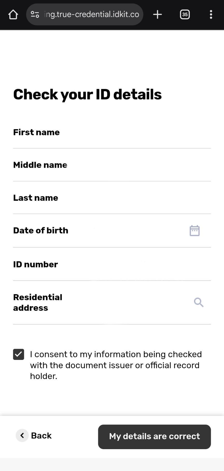Tap the back chevron icon
This screenshot has height=471, width=224.
click(22, 435)
